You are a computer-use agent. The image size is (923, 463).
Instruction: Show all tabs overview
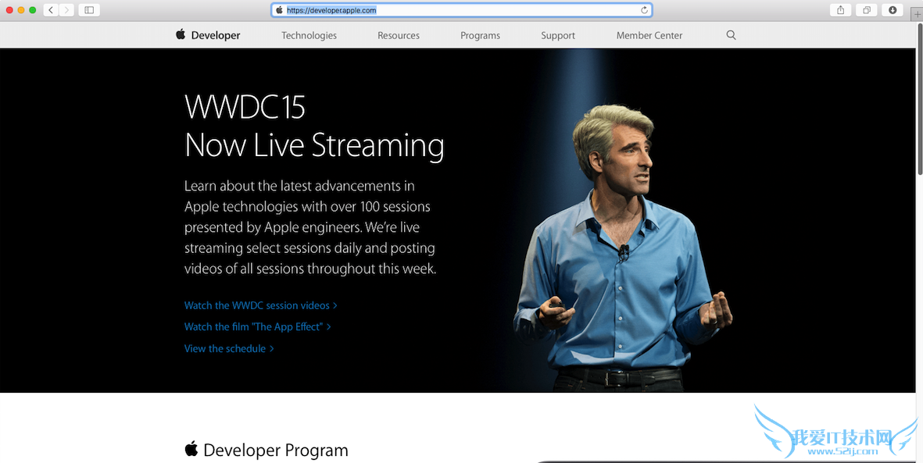pos(867,10)
